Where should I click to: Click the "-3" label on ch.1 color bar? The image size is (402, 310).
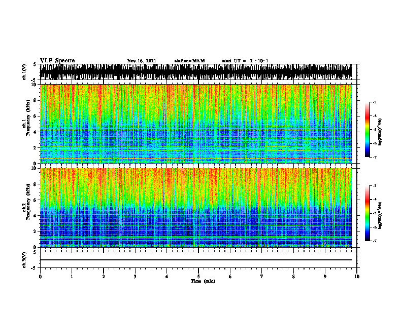(375, 102)
